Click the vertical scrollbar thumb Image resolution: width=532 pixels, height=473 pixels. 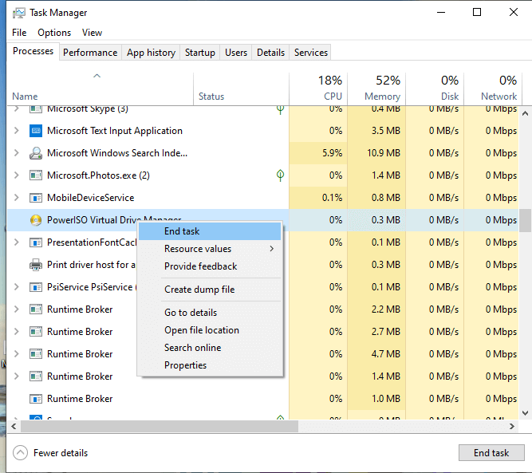pos(525,220)
